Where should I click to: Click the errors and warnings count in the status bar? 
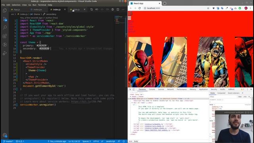click(x=20, y=141)
